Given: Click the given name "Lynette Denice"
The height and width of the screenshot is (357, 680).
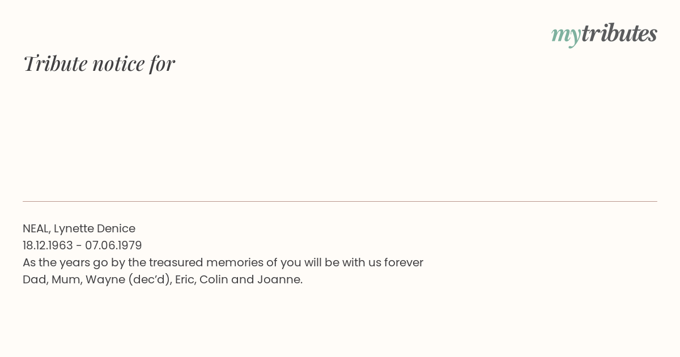Looking at the screenshot, I should (95, 229).
